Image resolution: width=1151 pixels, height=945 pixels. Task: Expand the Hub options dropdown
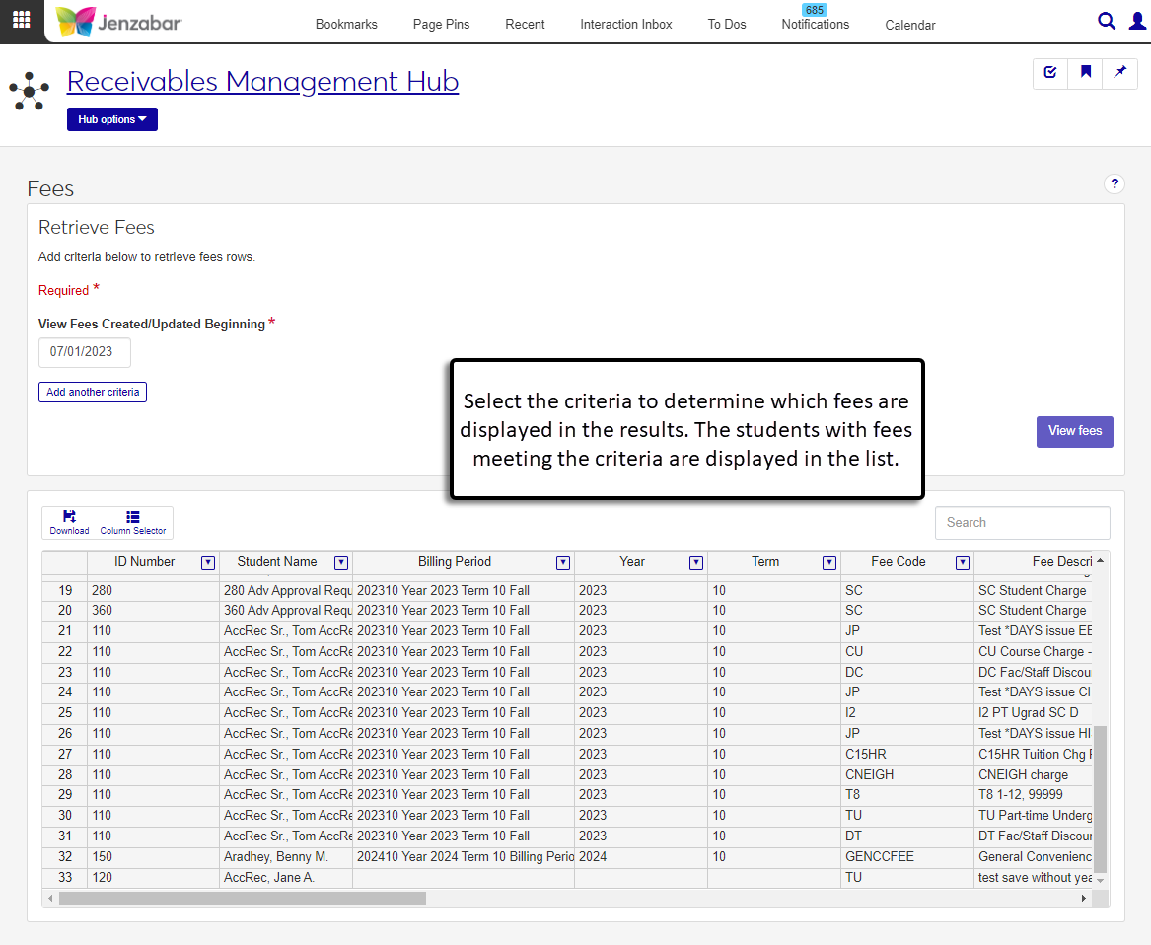click(112, 119)
